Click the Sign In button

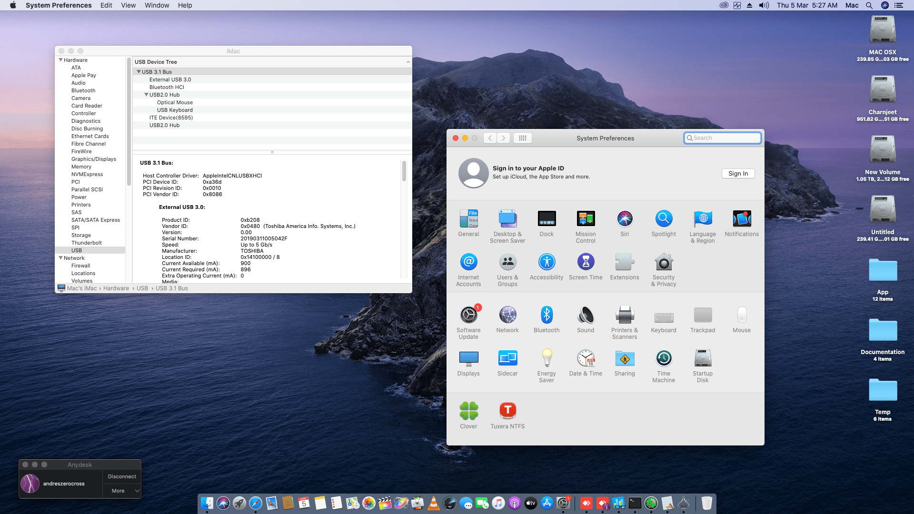[738, 174]
